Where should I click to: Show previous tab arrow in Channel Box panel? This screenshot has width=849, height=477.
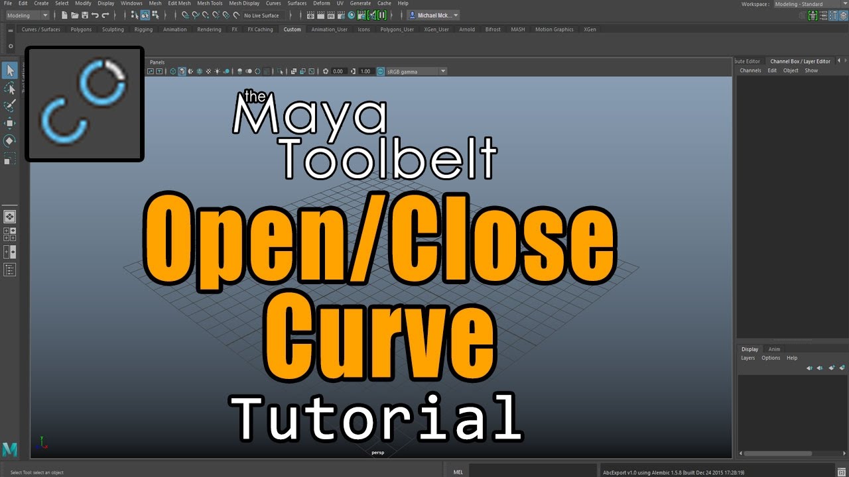click(838, 61)
